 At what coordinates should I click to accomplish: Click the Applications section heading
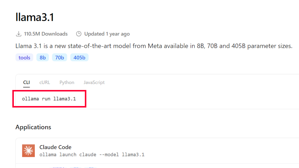tap(33, 127)
